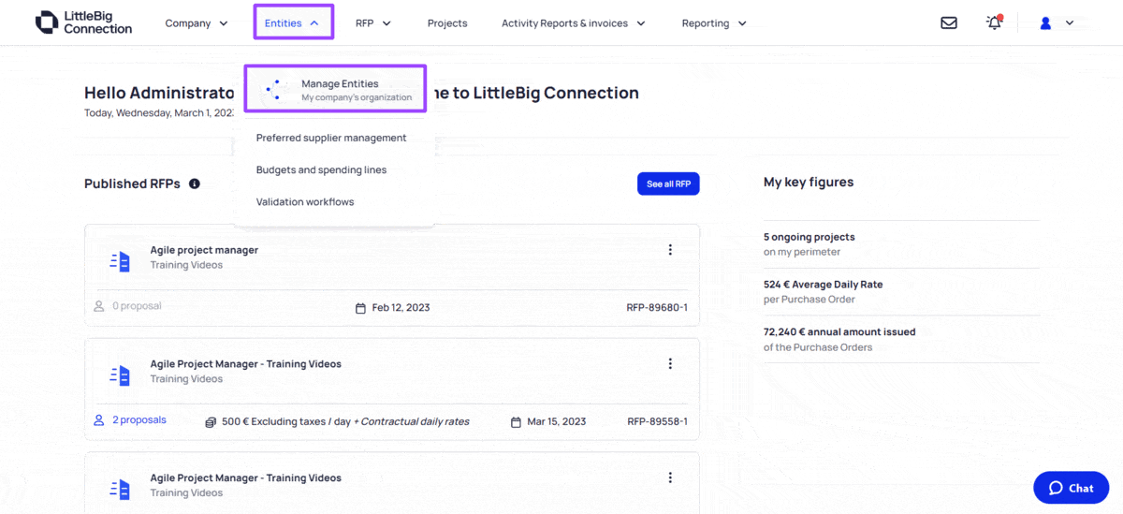Click the RFP-89680-1 reference
This screenshot has width=1123, height=514.
[x=657, y=308]
